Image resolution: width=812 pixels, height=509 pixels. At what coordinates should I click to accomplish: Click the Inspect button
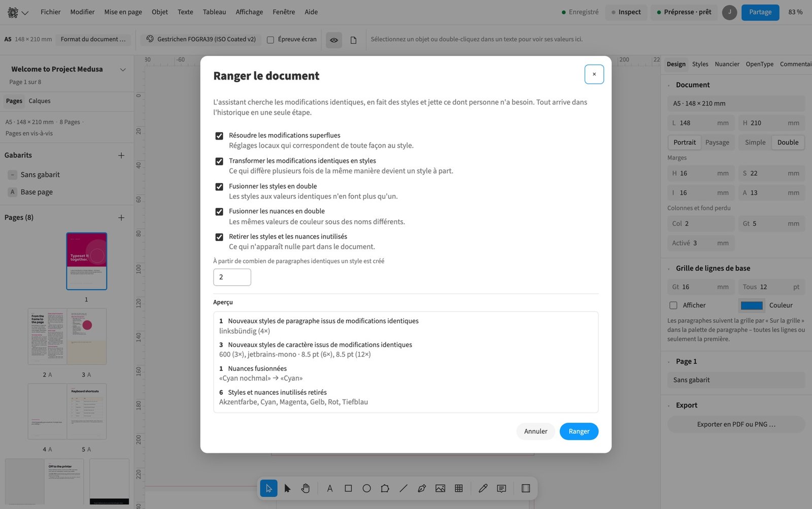click(626, 12)
